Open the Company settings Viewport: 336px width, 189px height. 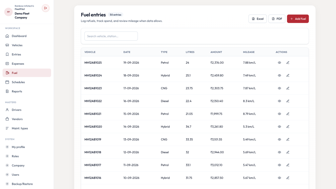[27, 166]
